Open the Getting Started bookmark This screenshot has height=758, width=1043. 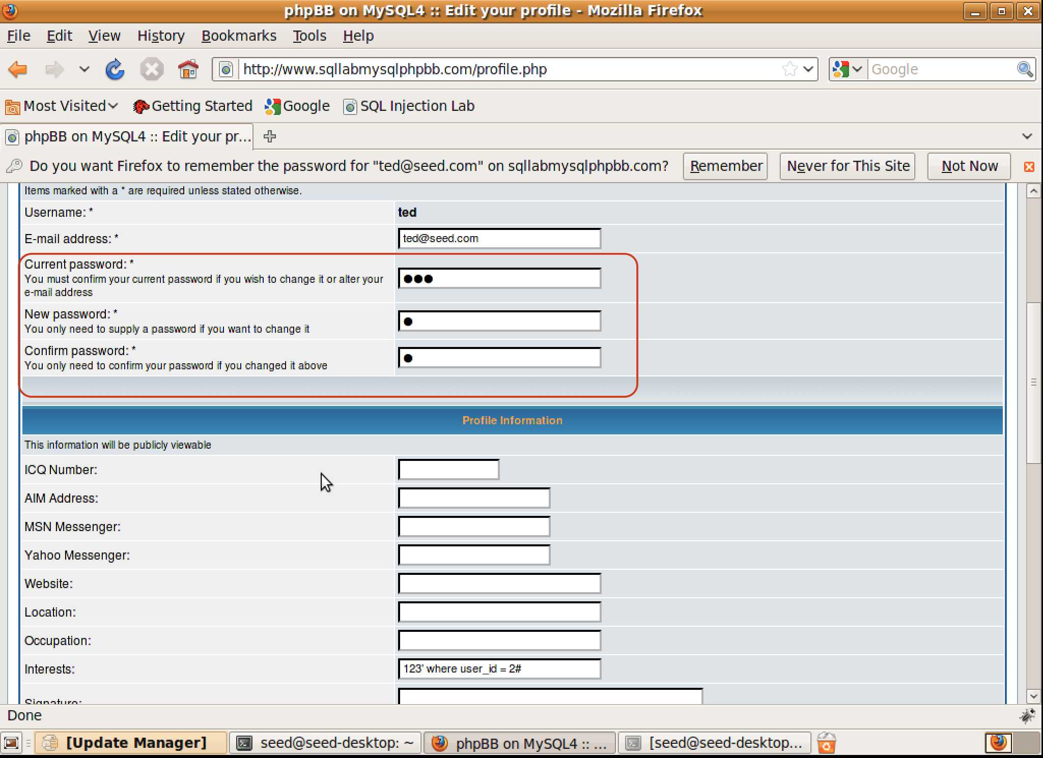[192, 106]
